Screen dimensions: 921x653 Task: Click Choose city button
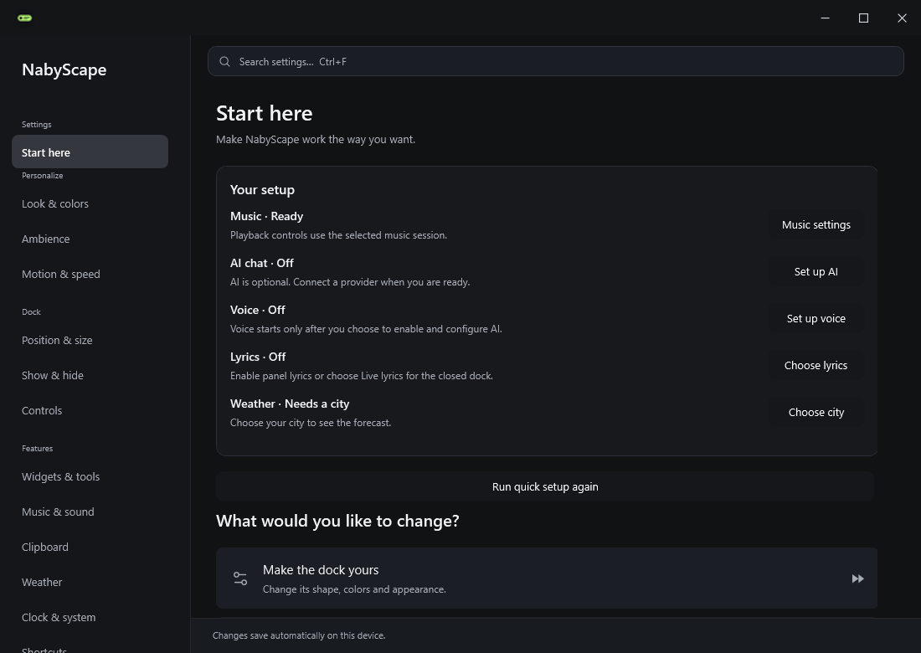coord(816,412)
